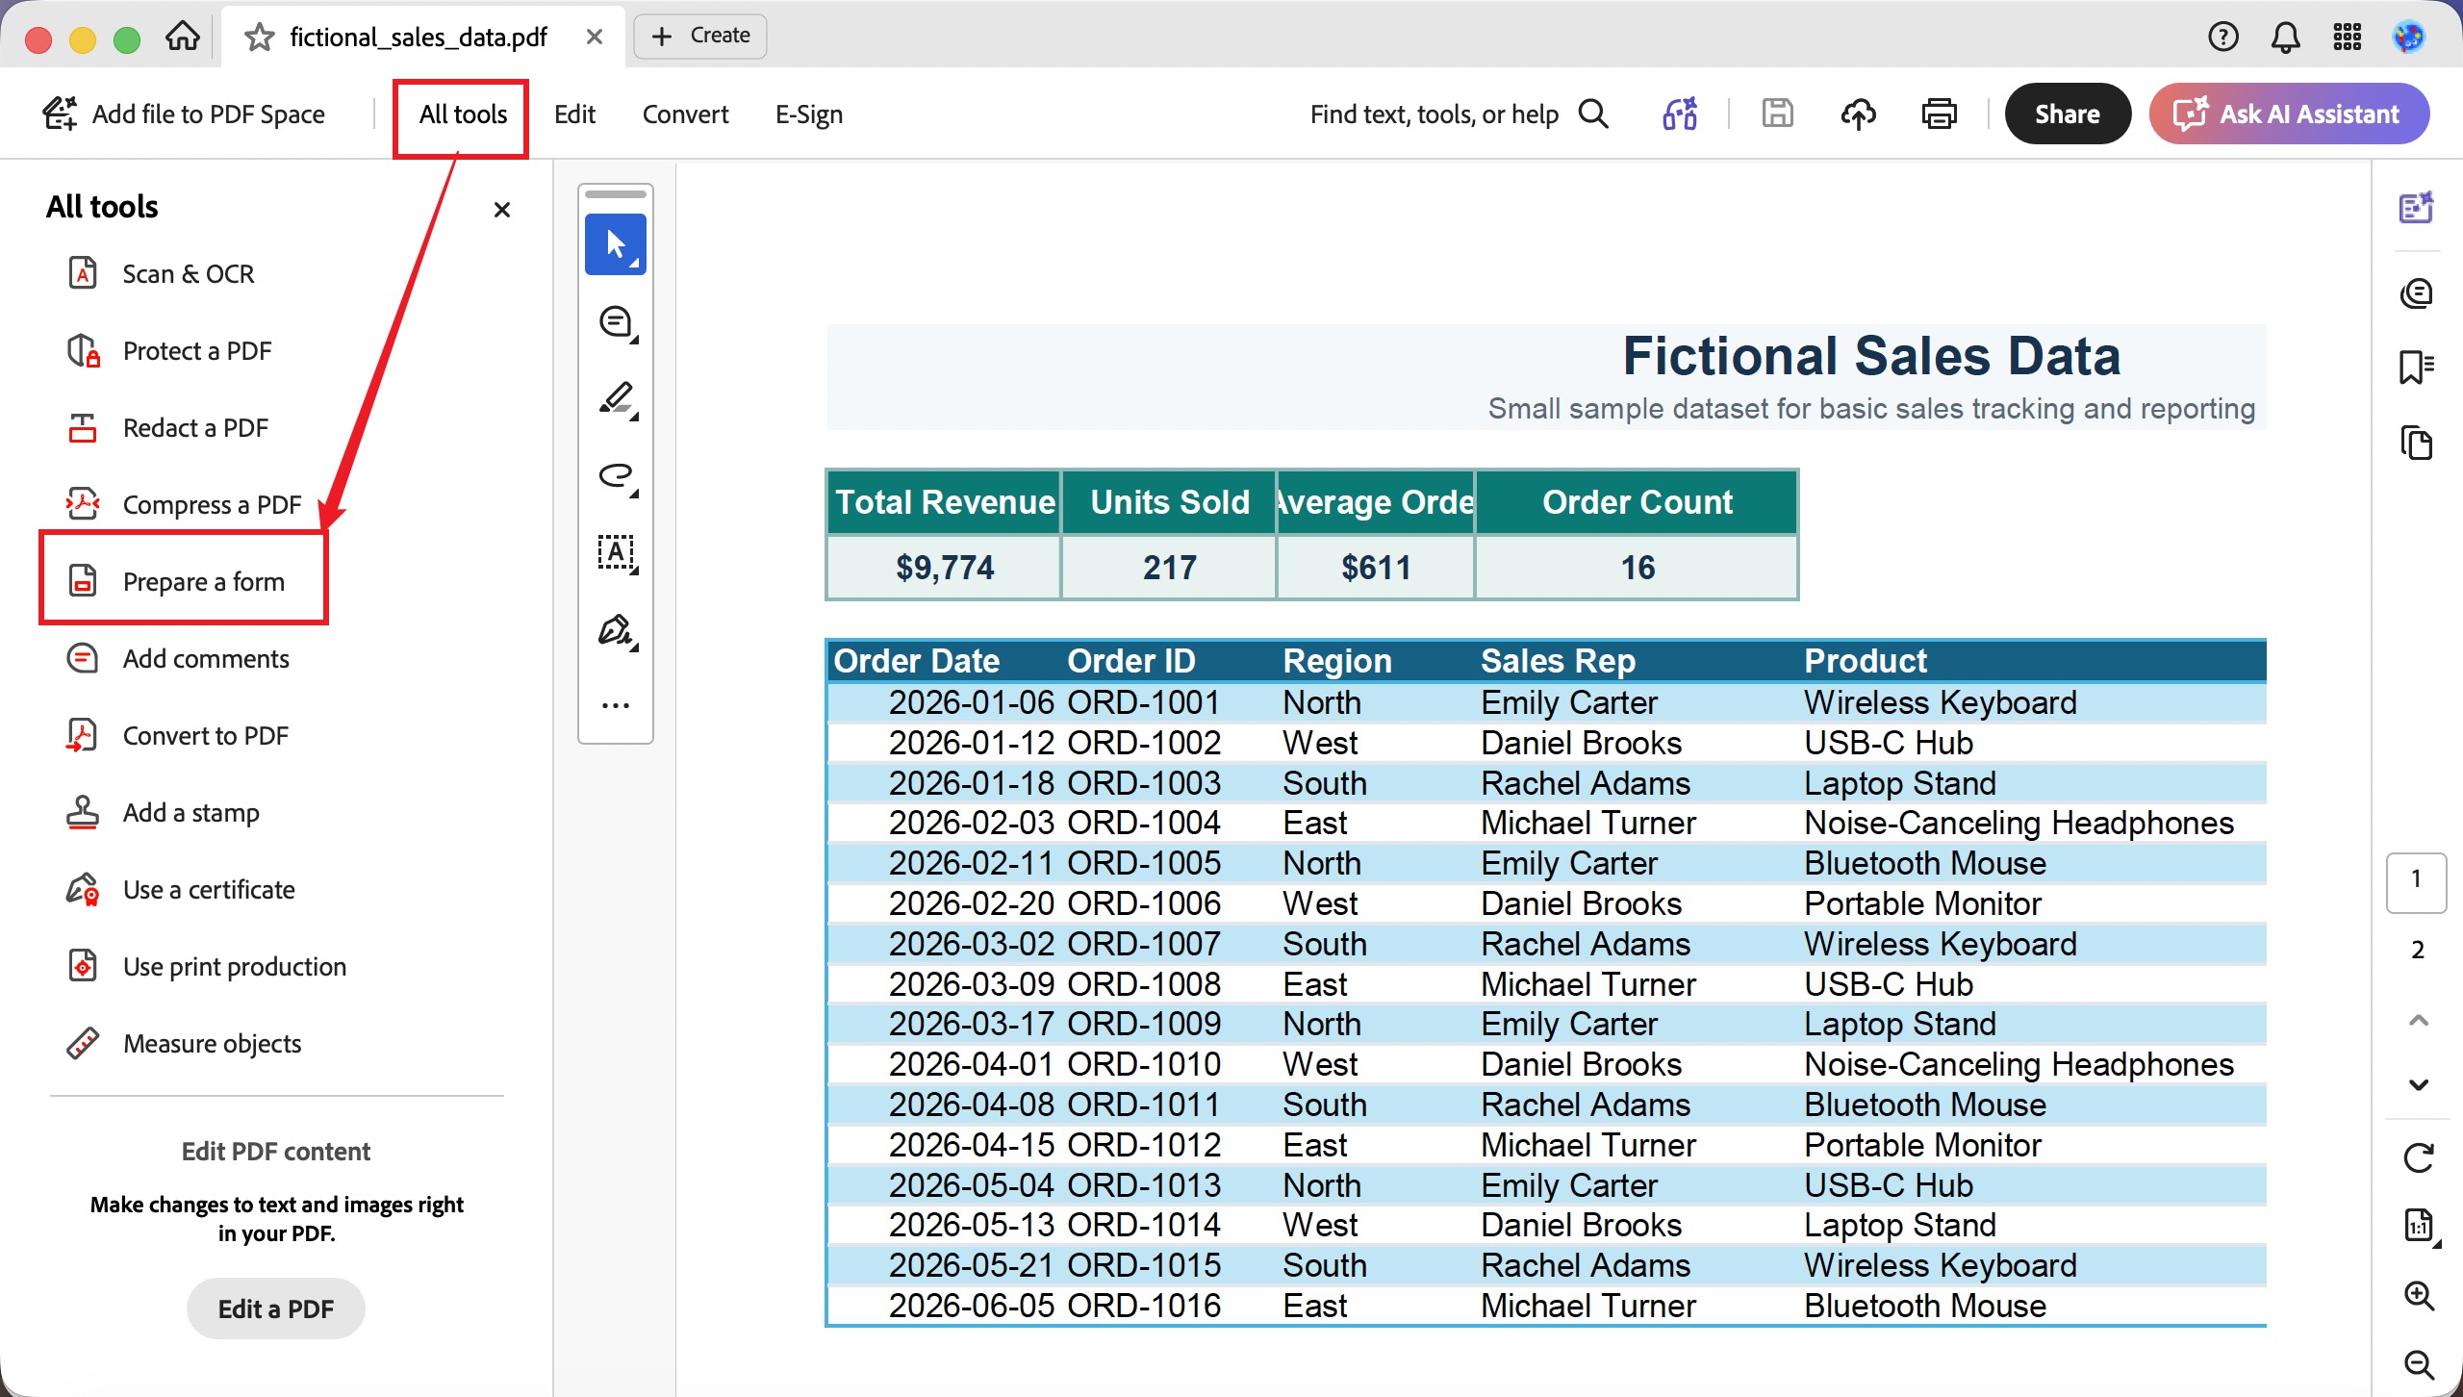Close the fictional_sales_data.pdf tab

tap(595, 37)
